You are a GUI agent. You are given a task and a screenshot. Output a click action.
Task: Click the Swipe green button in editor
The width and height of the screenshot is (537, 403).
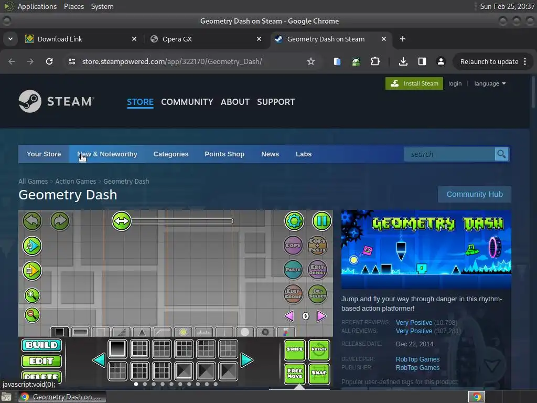click(295, 350)
